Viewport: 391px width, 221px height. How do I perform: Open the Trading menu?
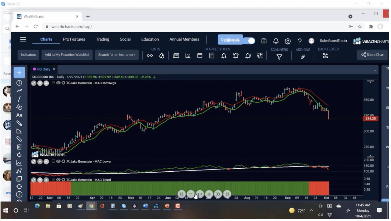point(102,39)
